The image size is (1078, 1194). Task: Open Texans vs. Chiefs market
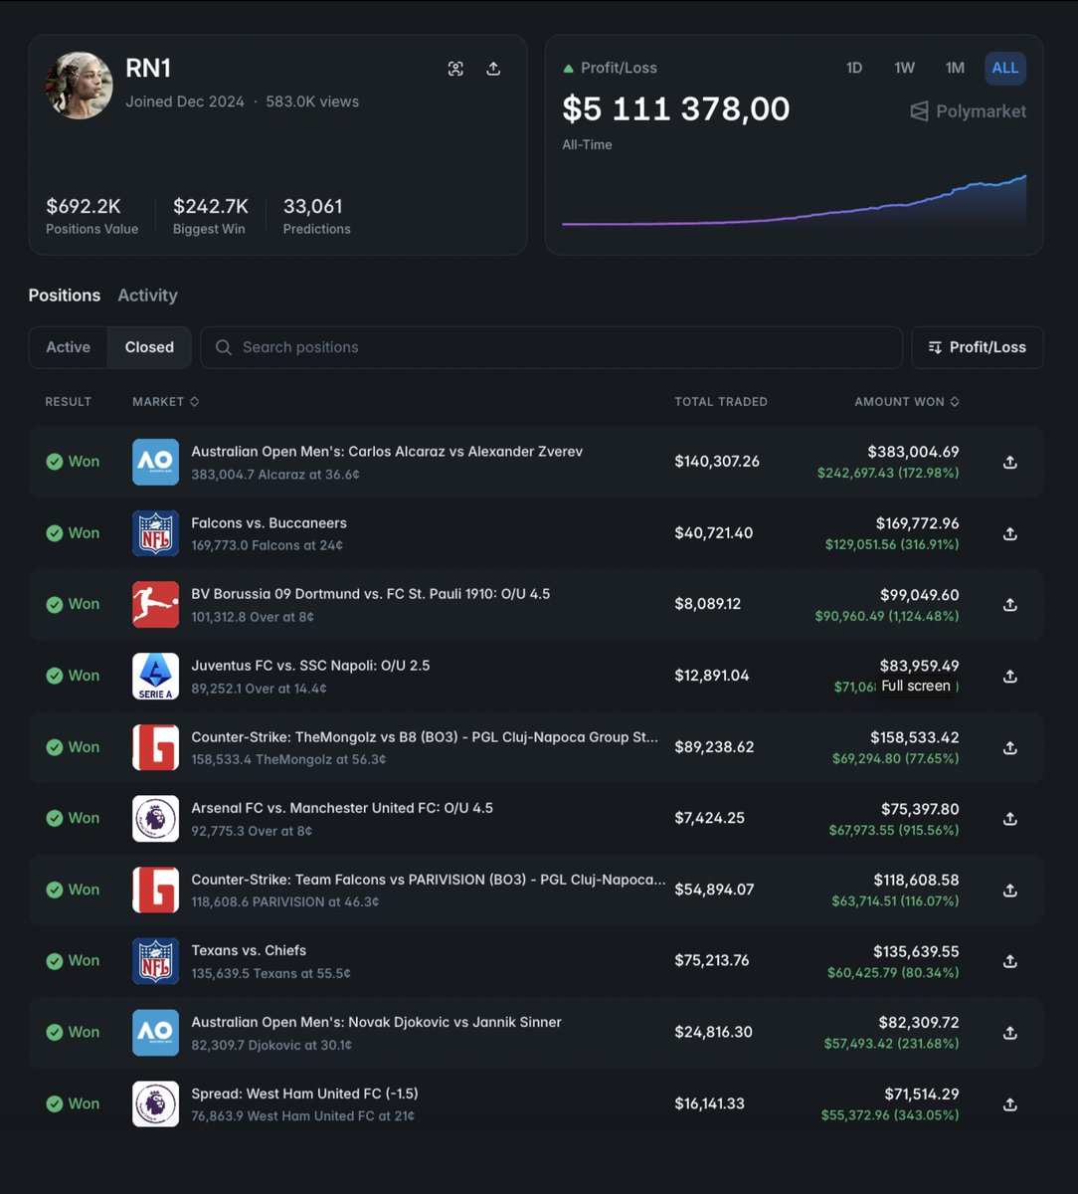click(249, 950)
